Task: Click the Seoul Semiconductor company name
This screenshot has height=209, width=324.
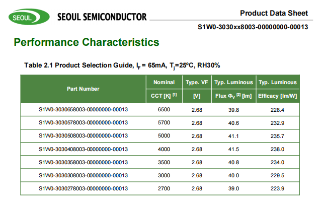Action: pyautogui.click(x=102, y=17)
